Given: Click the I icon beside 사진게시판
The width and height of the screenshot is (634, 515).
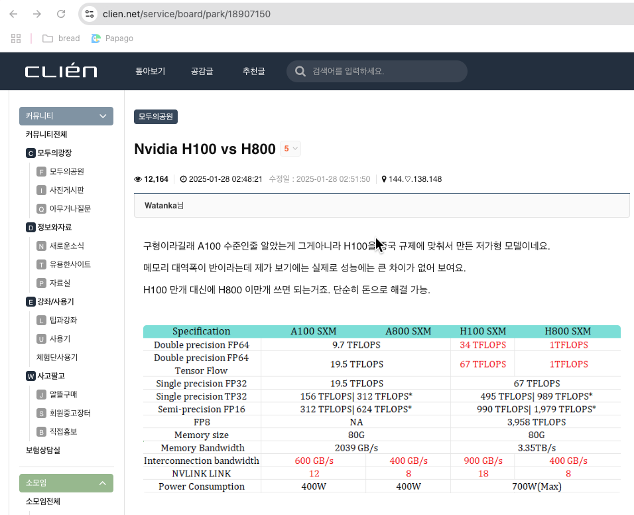Looking at the screenshot, I should (x=41, y=190).
